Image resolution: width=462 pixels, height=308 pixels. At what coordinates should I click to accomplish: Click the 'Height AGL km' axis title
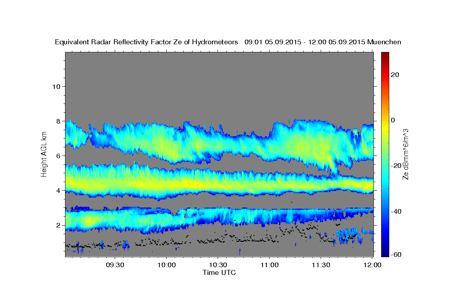coord(44,154)
